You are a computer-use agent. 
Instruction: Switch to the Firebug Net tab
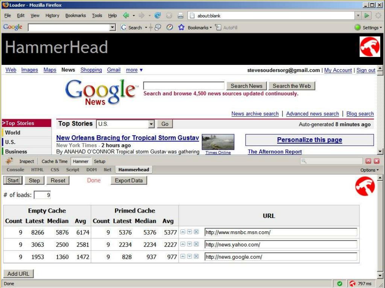107,170
